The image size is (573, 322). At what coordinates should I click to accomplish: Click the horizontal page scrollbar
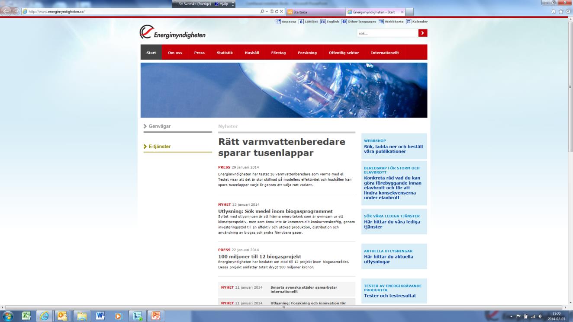pyautogui.click(x=284, y=307)
